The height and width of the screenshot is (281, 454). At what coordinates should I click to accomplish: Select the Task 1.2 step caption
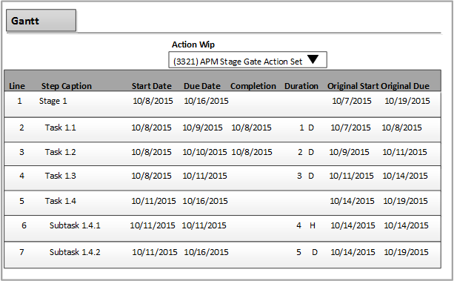click(x=60, y=152)
